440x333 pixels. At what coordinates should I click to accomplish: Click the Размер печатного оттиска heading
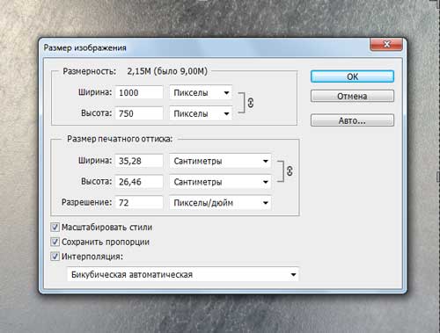120,139
